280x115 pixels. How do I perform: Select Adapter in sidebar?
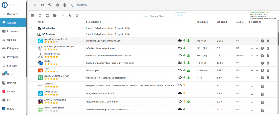click(13, 23)
